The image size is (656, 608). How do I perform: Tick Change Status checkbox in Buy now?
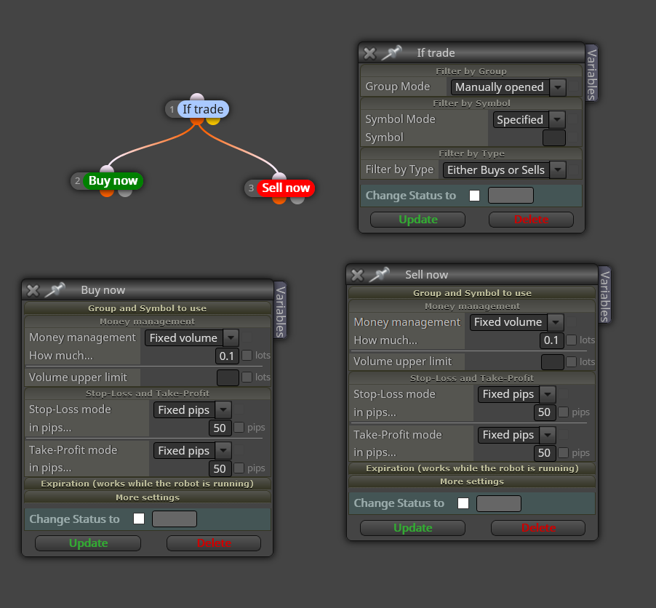(x=139, y=519)
